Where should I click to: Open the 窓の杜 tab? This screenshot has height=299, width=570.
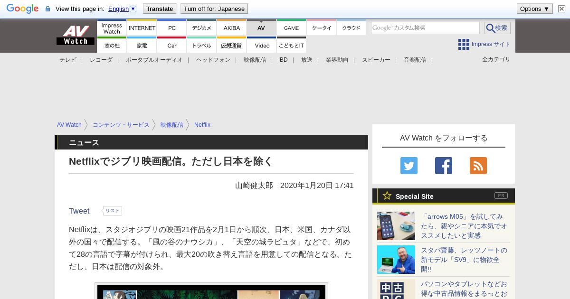pyautogui.click(x=112, y=45)
